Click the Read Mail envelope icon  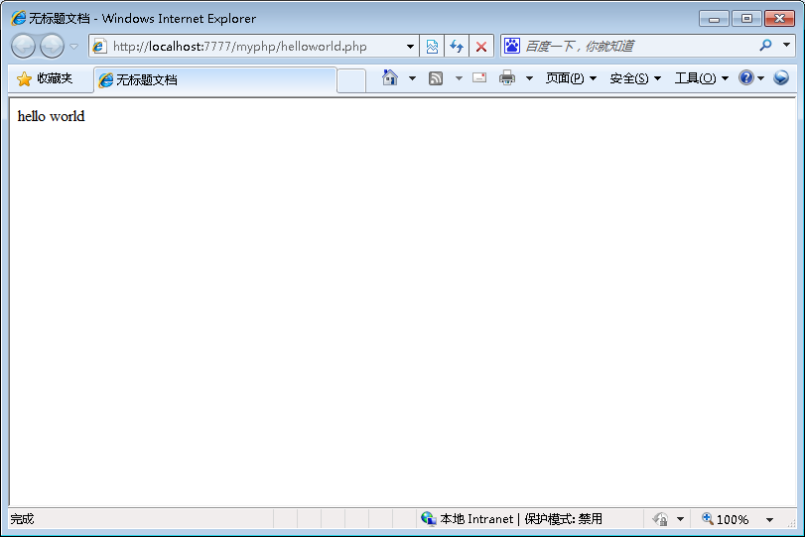click(x=479, y=78)
